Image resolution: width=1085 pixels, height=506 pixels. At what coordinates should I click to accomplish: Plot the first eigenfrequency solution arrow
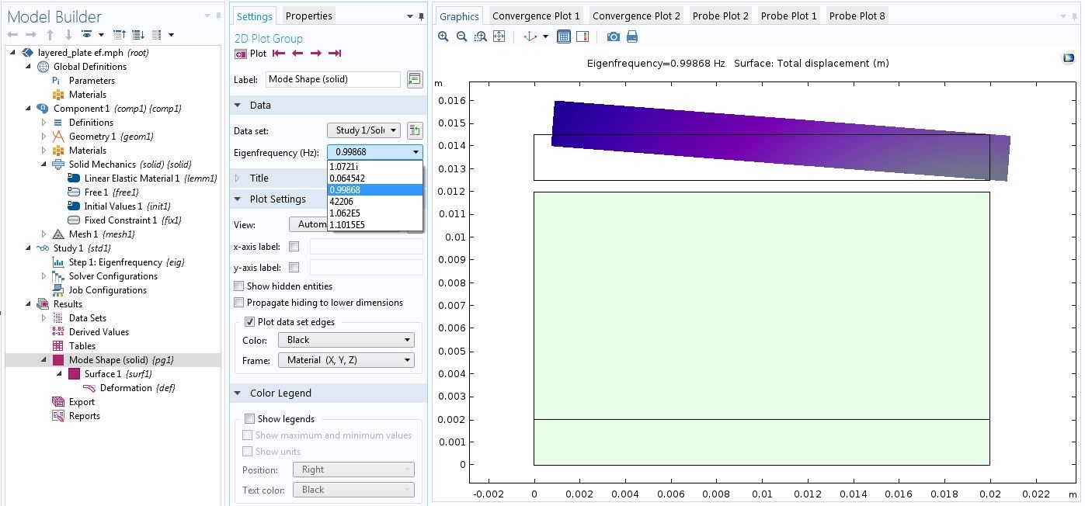pyautogui.click(x=279, y=54)
